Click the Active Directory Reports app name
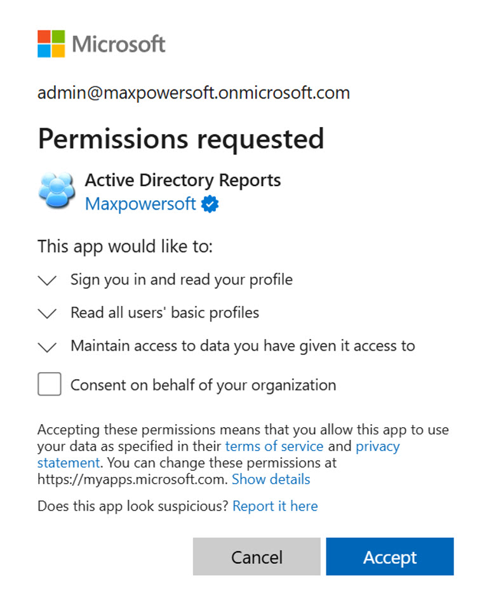The width and height of the screenshot is (482, 595). click(183, 180)
